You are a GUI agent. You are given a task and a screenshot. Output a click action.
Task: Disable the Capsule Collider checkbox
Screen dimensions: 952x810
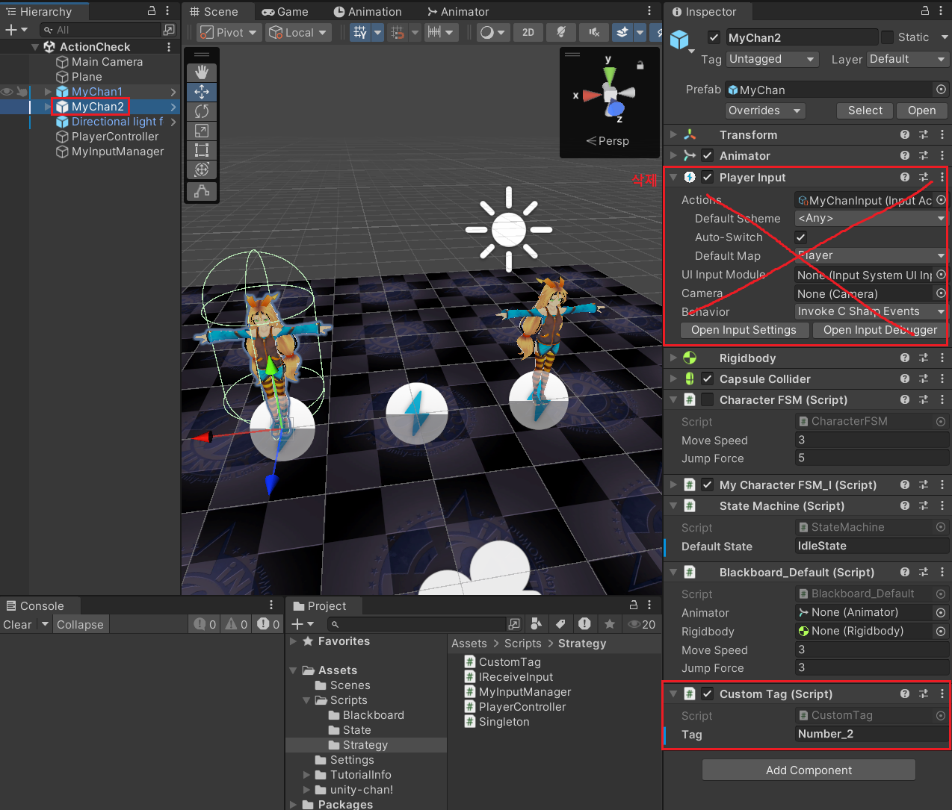707,378
